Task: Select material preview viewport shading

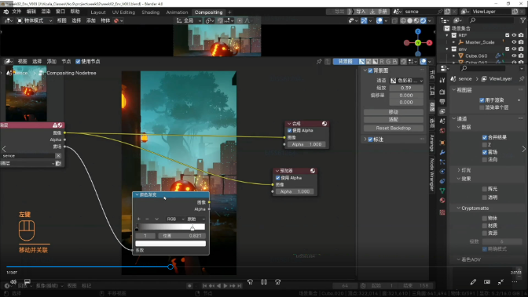Action: (416, 21)
